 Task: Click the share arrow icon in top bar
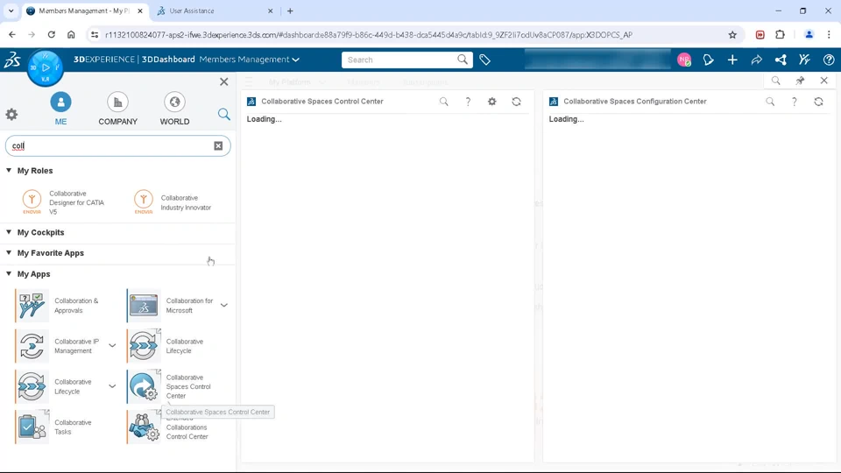[756, 60]
